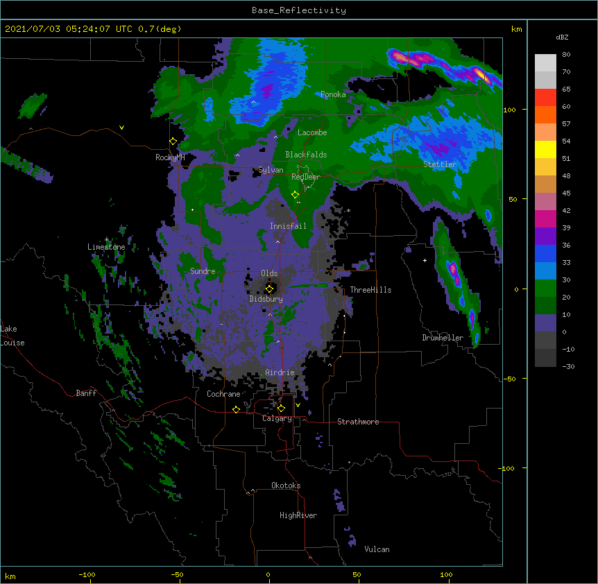The image size is (598, 584).
Task: Click the light gray 80-70 dBZ legend swatch
Action: pyautogui.click(x=545, y=63)
